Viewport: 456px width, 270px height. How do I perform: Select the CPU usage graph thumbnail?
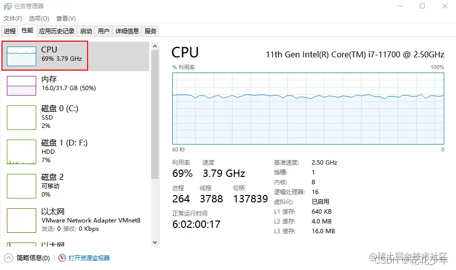point(22,56)
